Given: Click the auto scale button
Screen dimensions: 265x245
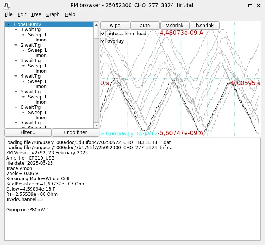Looking at the screenshot, I should tap(145, 26).
